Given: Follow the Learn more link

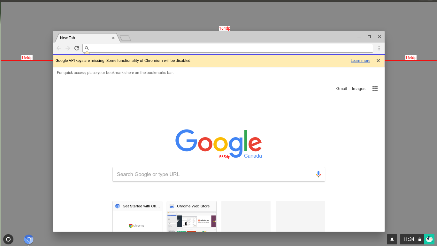Looking at the screenshot, I should [360, 61].
